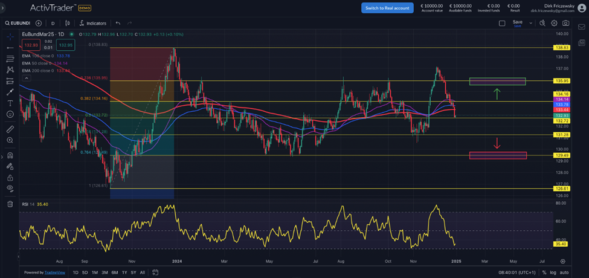Collapse the indicator legend chevron
Screen dimensions: 589x278
click(x=26, y=78)
